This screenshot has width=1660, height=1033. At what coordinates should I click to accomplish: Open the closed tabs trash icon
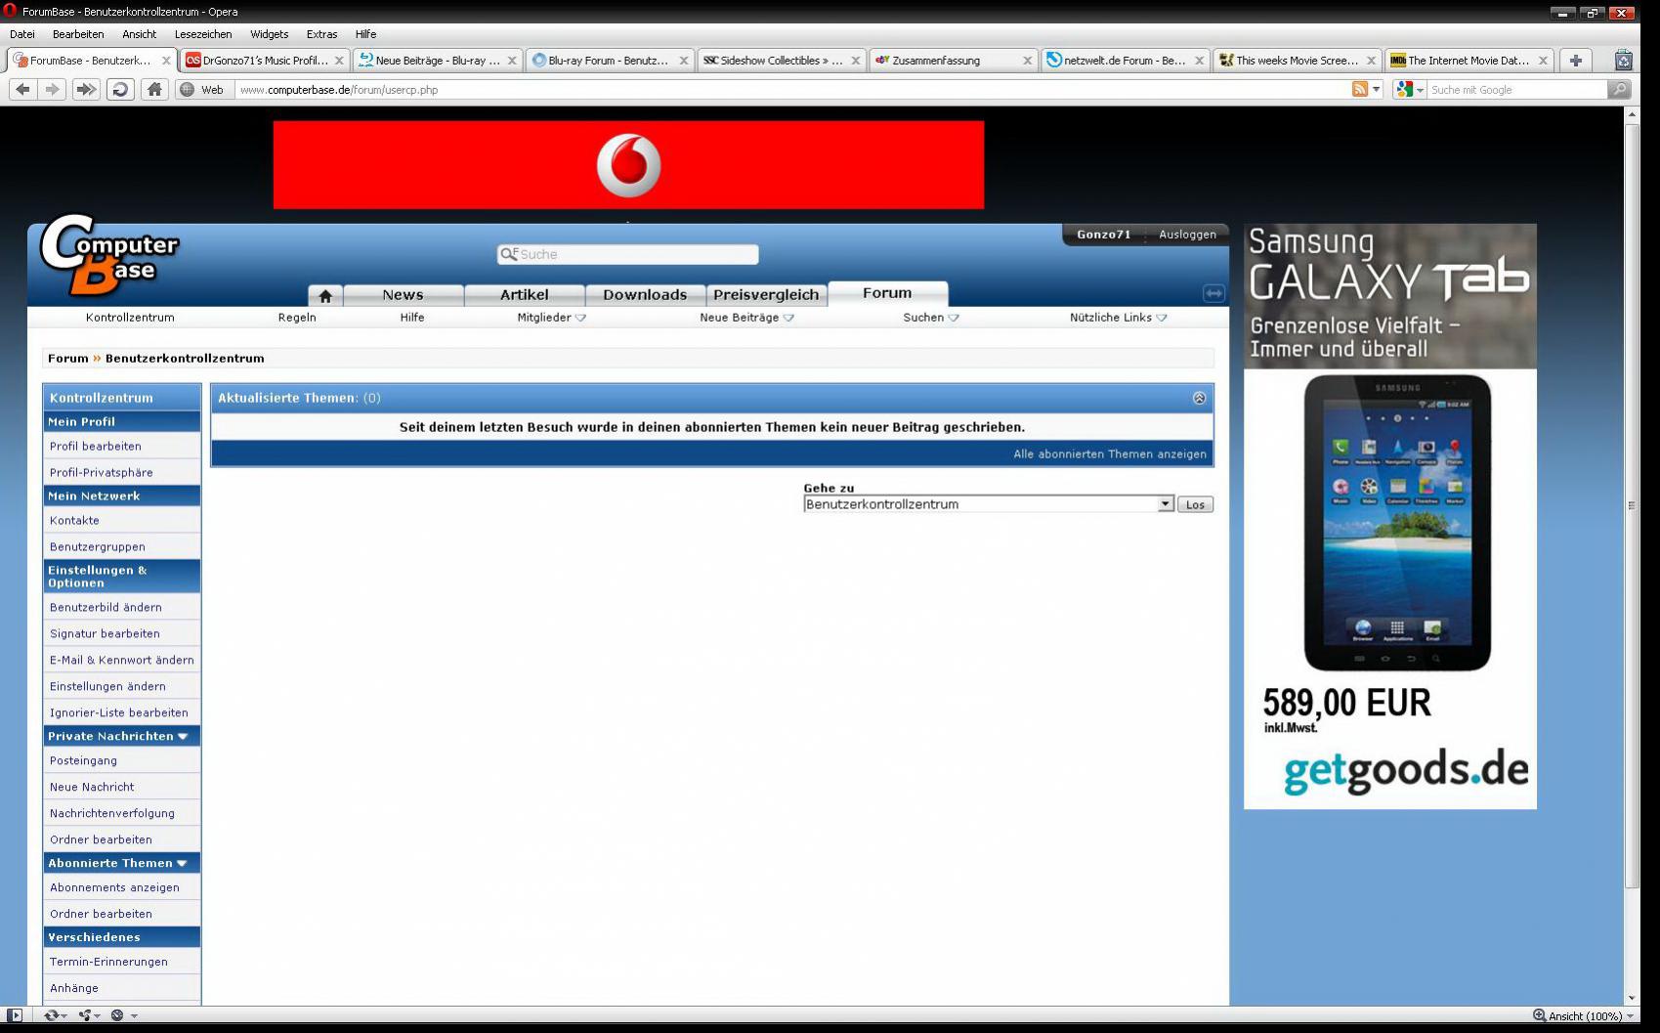pyautogui.click(x=1623, y=60)
